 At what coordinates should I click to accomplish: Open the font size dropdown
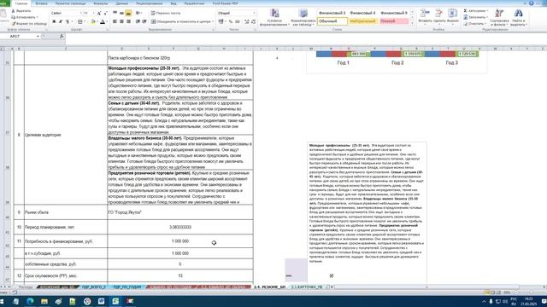93,14
